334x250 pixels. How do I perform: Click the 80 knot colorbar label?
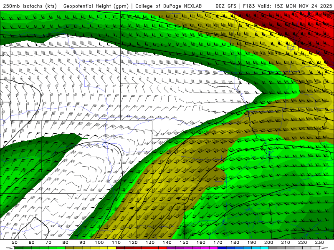coord(66,242)
